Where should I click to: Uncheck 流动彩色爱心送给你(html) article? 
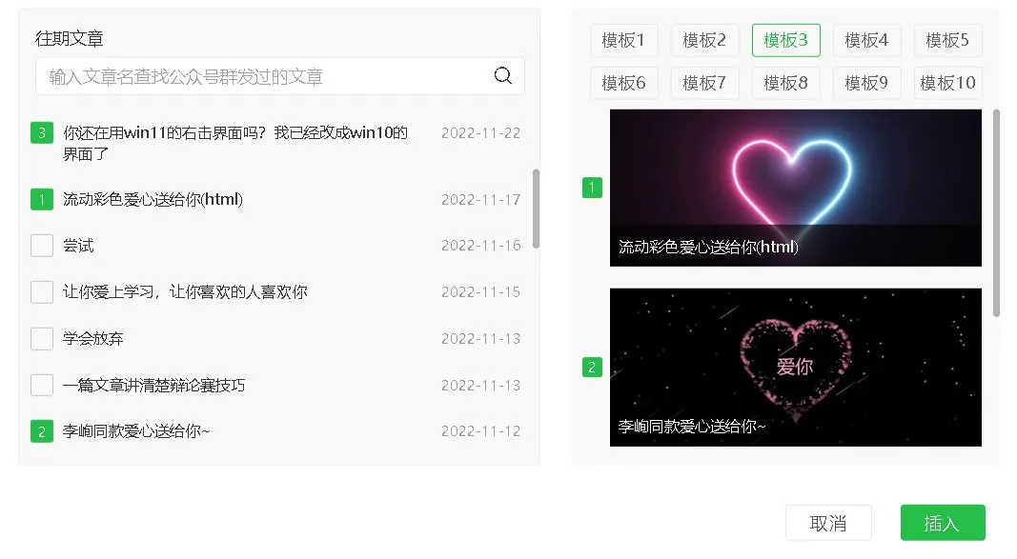click(42, 199)
